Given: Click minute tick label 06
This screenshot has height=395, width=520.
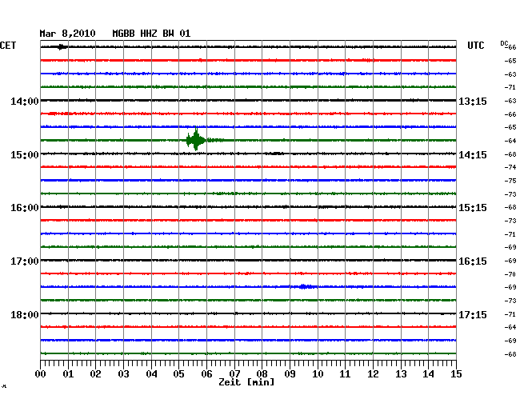Looking at the screenshot, I should click(x=206, y=374).
